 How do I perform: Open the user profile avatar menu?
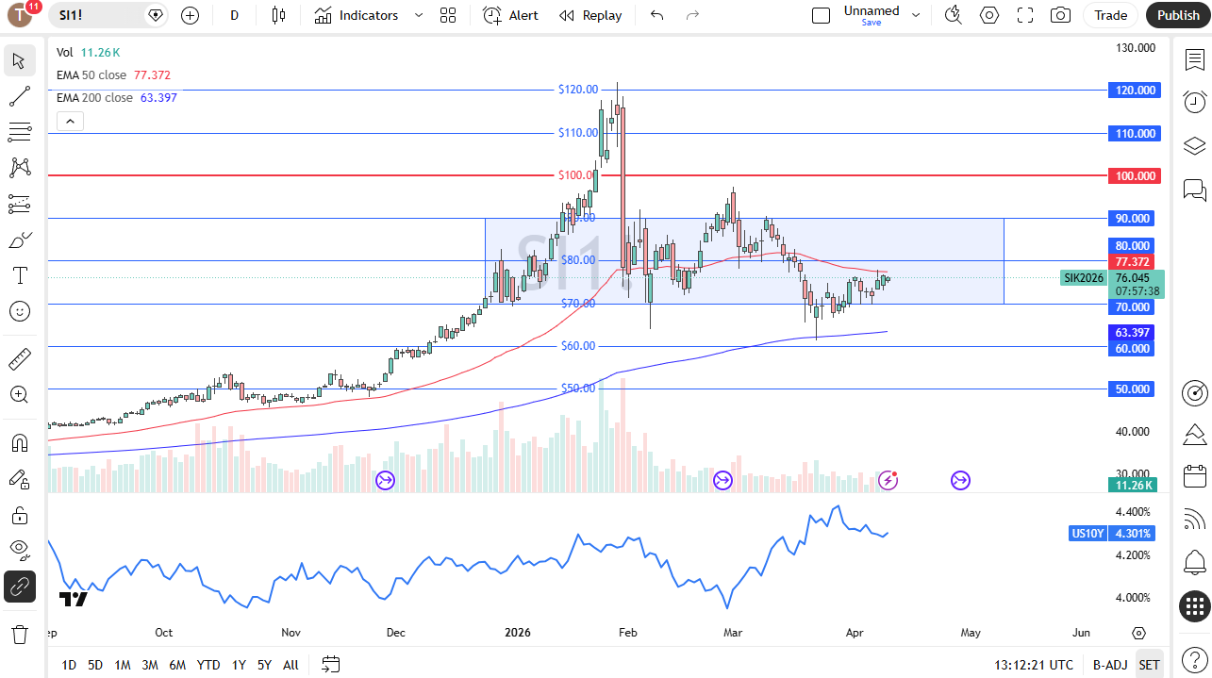[21, 15]
